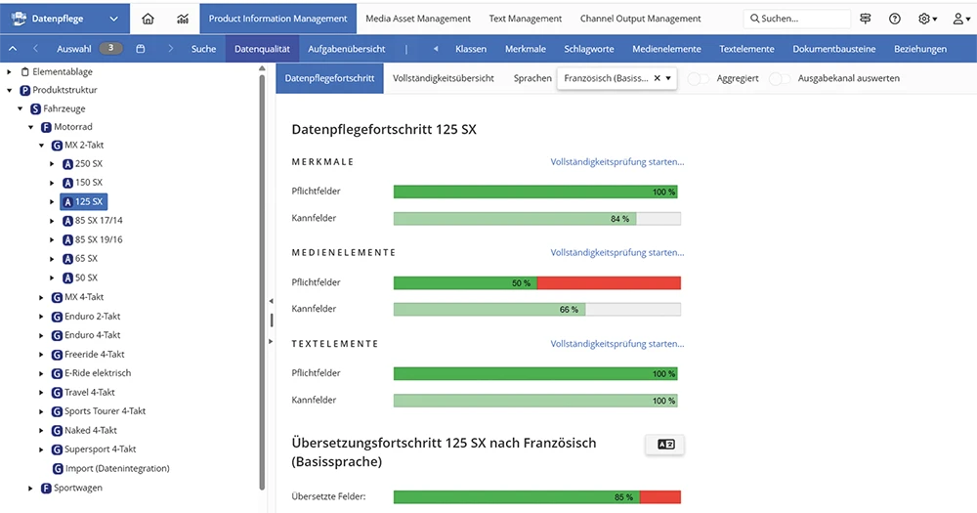Expand side panel with right splitter arrow
Viewport: 977px width, 513px height.
(x=271, y=342)
